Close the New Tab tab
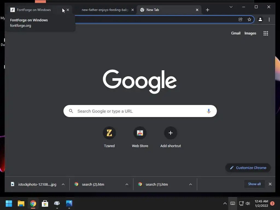Screen dimensions: 280x210 tap(197, 10)
